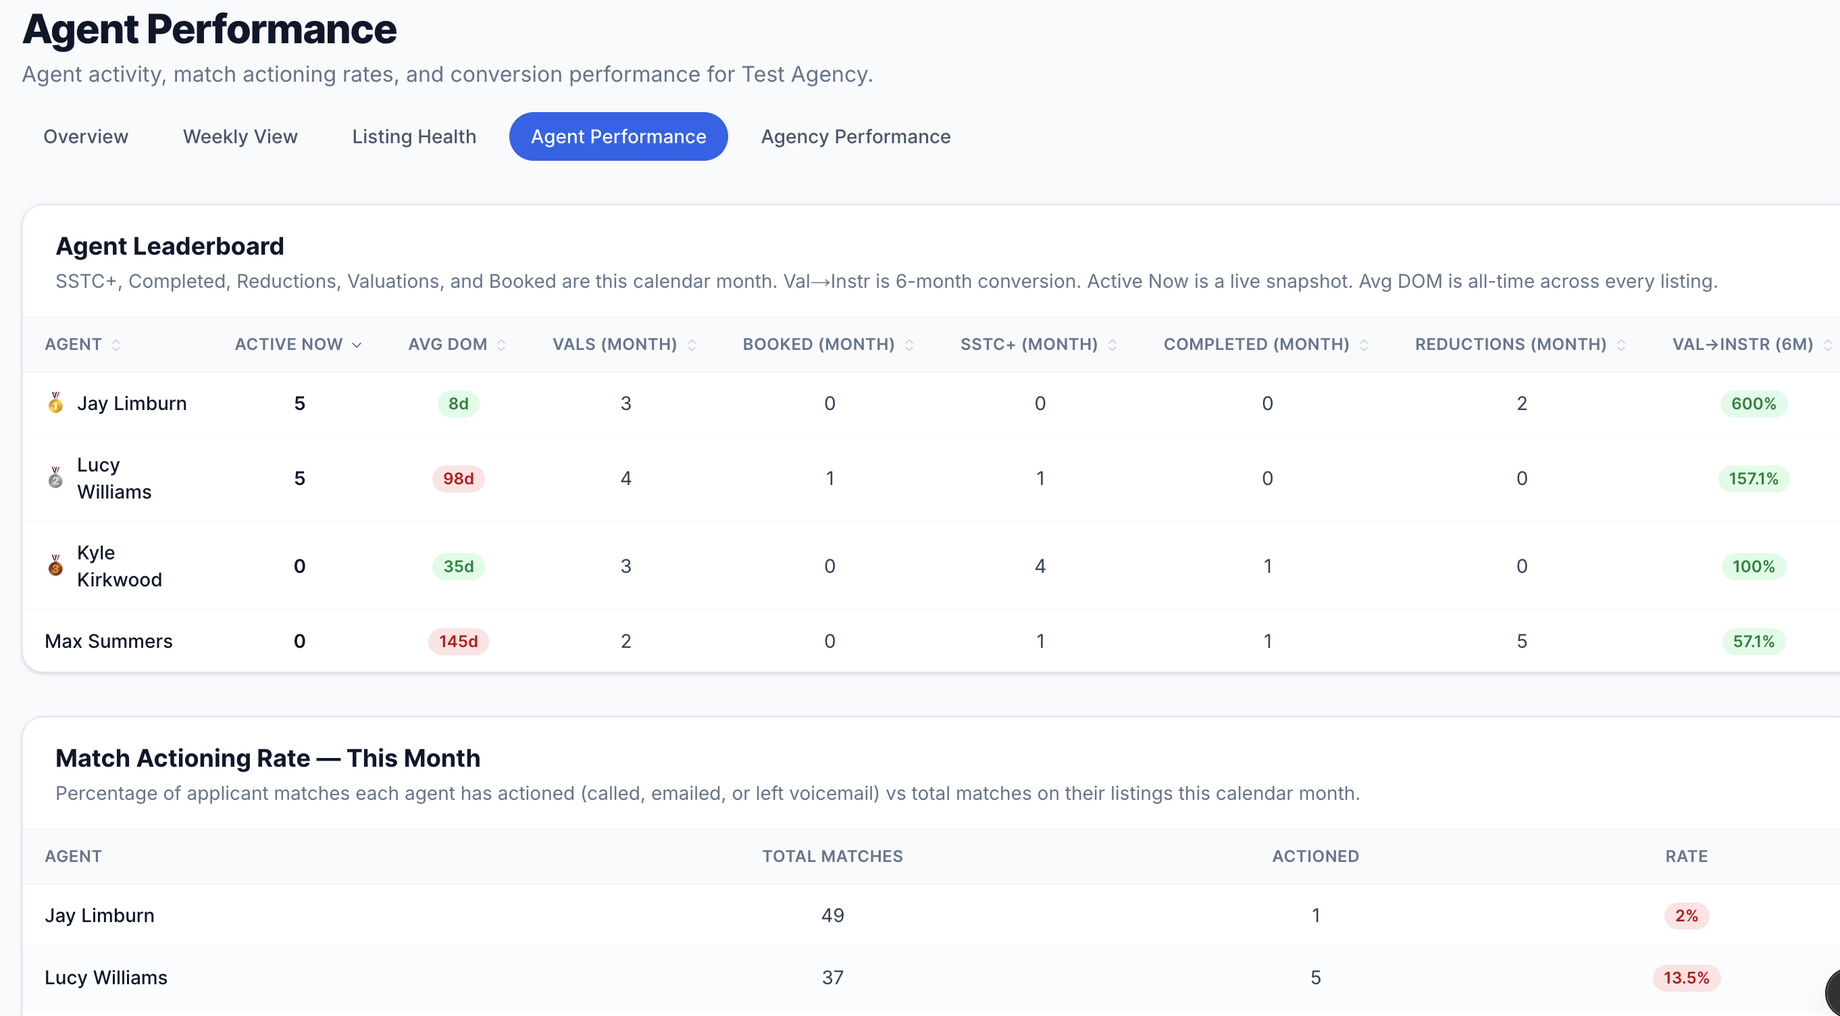Open the Agency Performance tab
This screenshot has width=1840, height=1016.
coord(855,136)
